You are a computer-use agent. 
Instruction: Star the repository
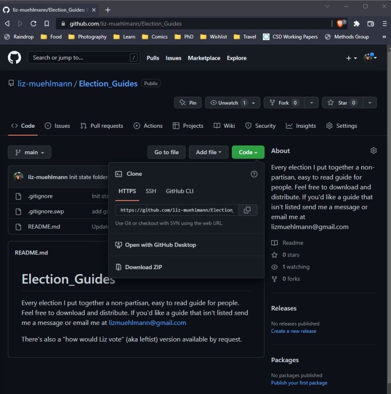point(343,102)
